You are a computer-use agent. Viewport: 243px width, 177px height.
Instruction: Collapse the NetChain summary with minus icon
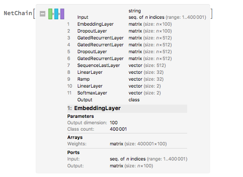tap(43, 14)
